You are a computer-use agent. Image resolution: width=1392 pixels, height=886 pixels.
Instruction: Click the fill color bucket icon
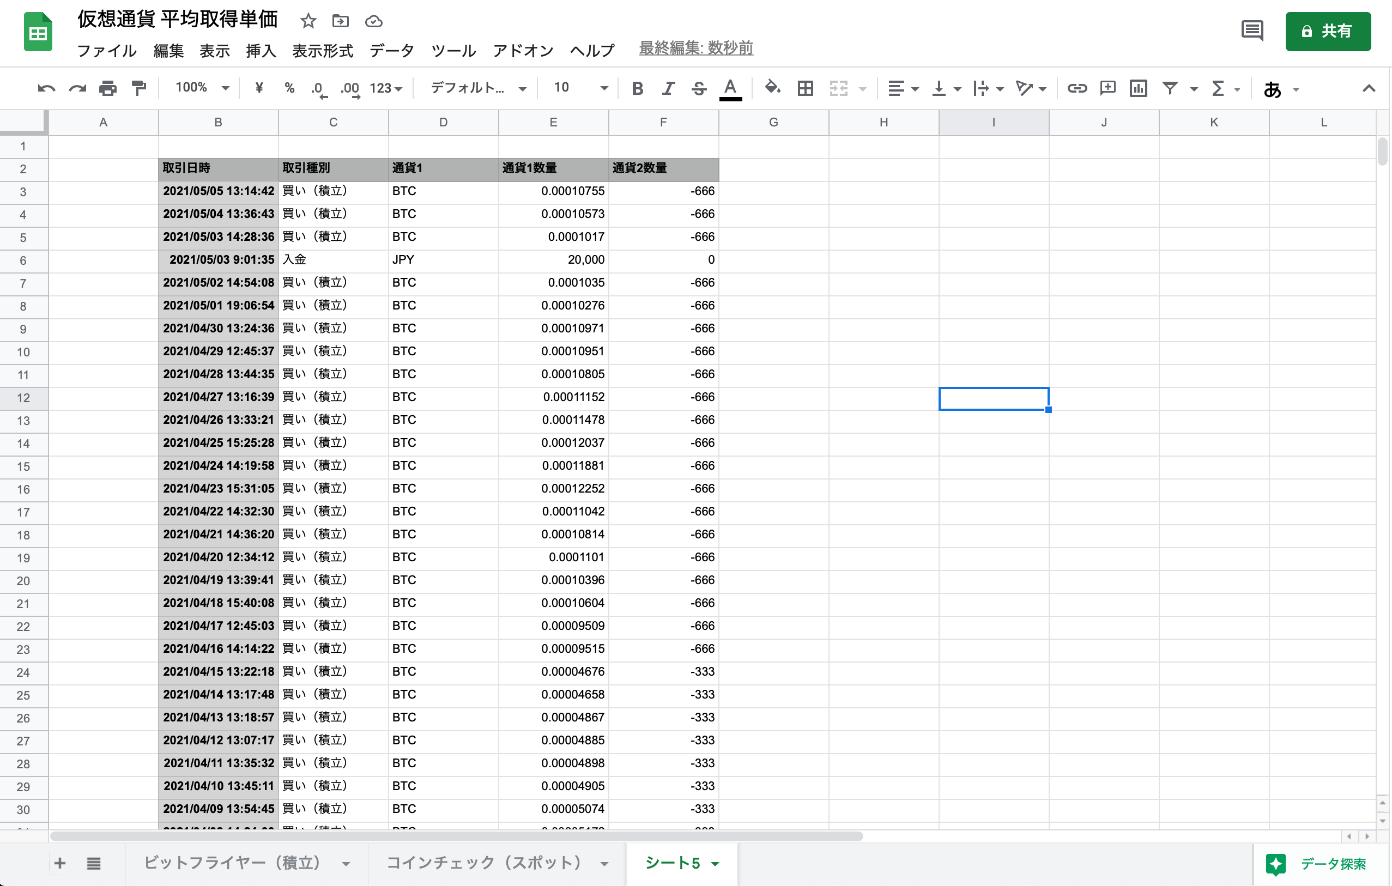click(772, 88)
